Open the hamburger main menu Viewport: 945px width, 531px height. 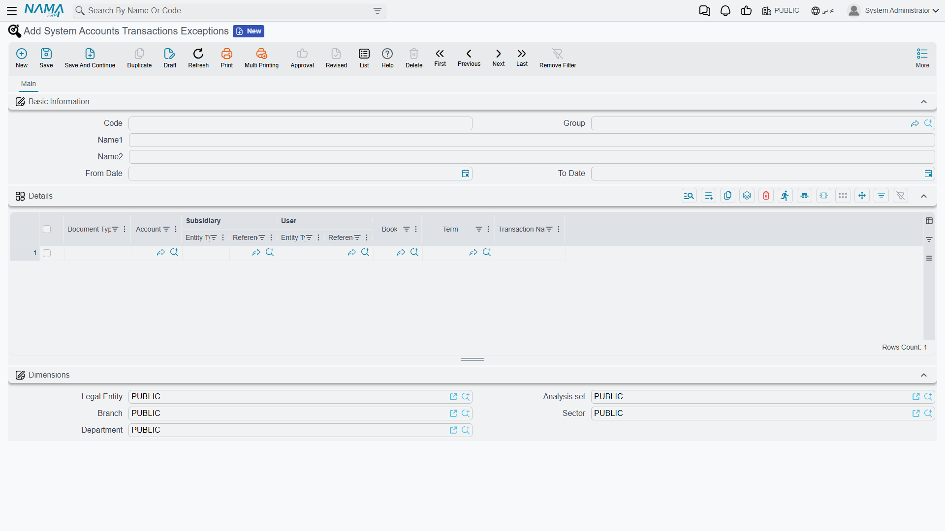pyautogui.click(x=12, y=11)
